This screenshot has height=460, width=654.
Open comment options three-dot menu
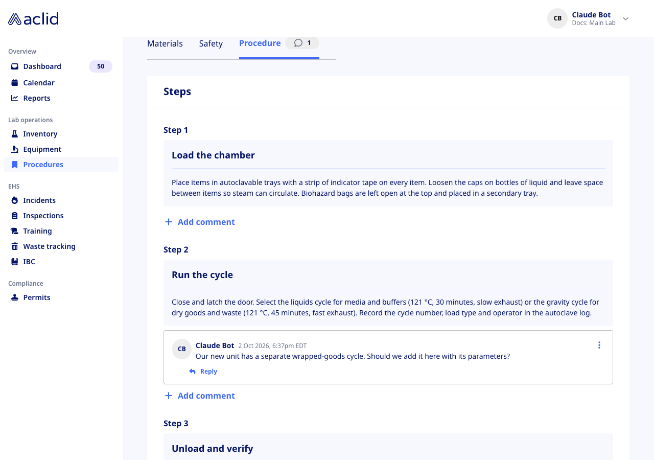tap(599, 345)
